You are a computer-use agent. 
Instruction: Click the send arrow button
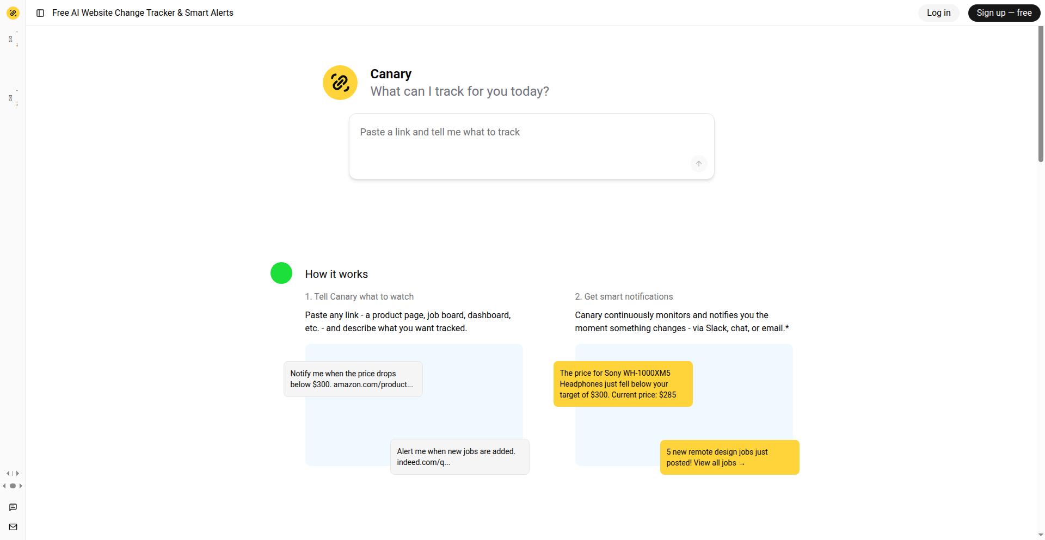click(699, 164)
